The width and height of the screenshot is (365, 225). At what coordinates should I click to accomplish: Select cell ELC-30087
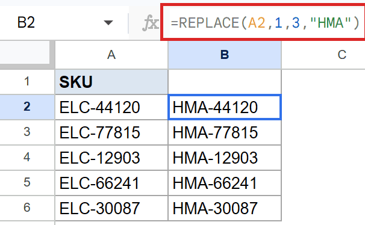[111, 208]
